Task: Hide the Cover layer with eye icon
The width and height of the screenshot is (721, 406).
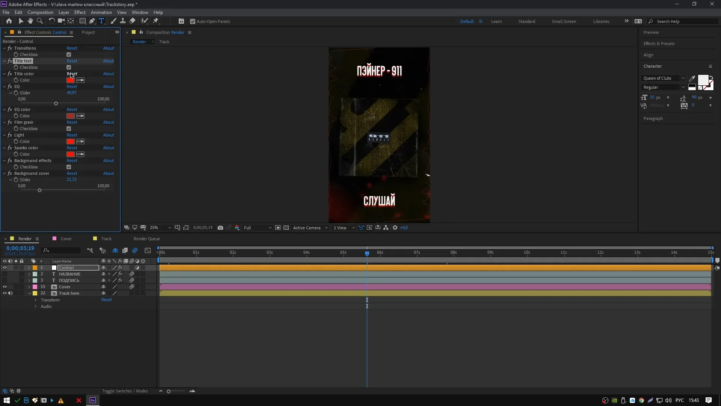Action: click(x=5, y=287)
